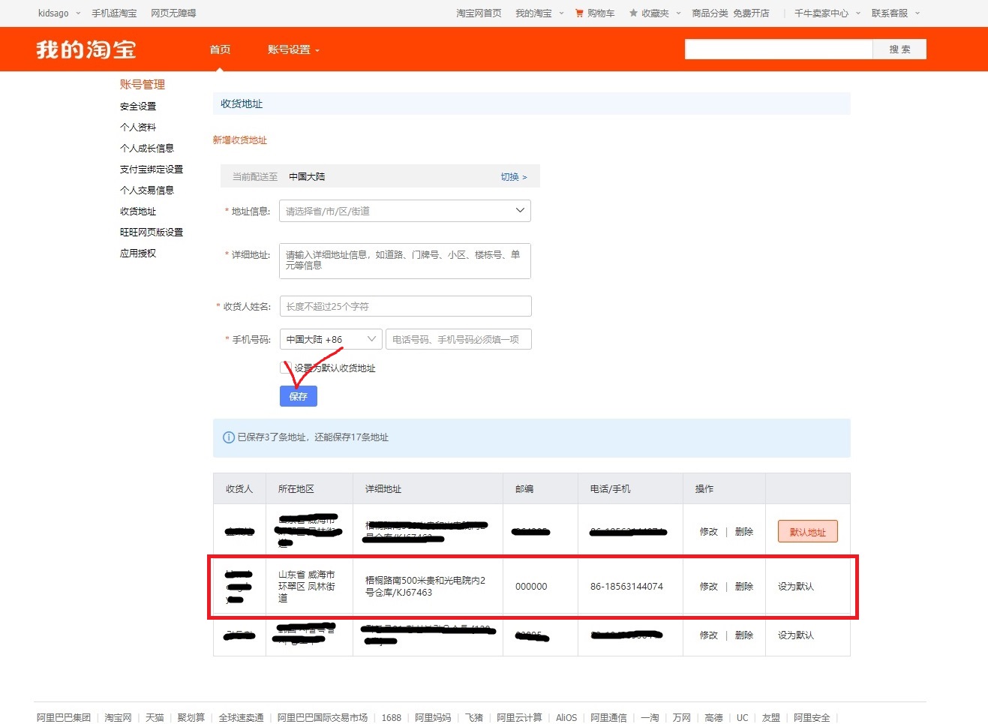Click the phone number input field
988x724 pixels.
458,339
